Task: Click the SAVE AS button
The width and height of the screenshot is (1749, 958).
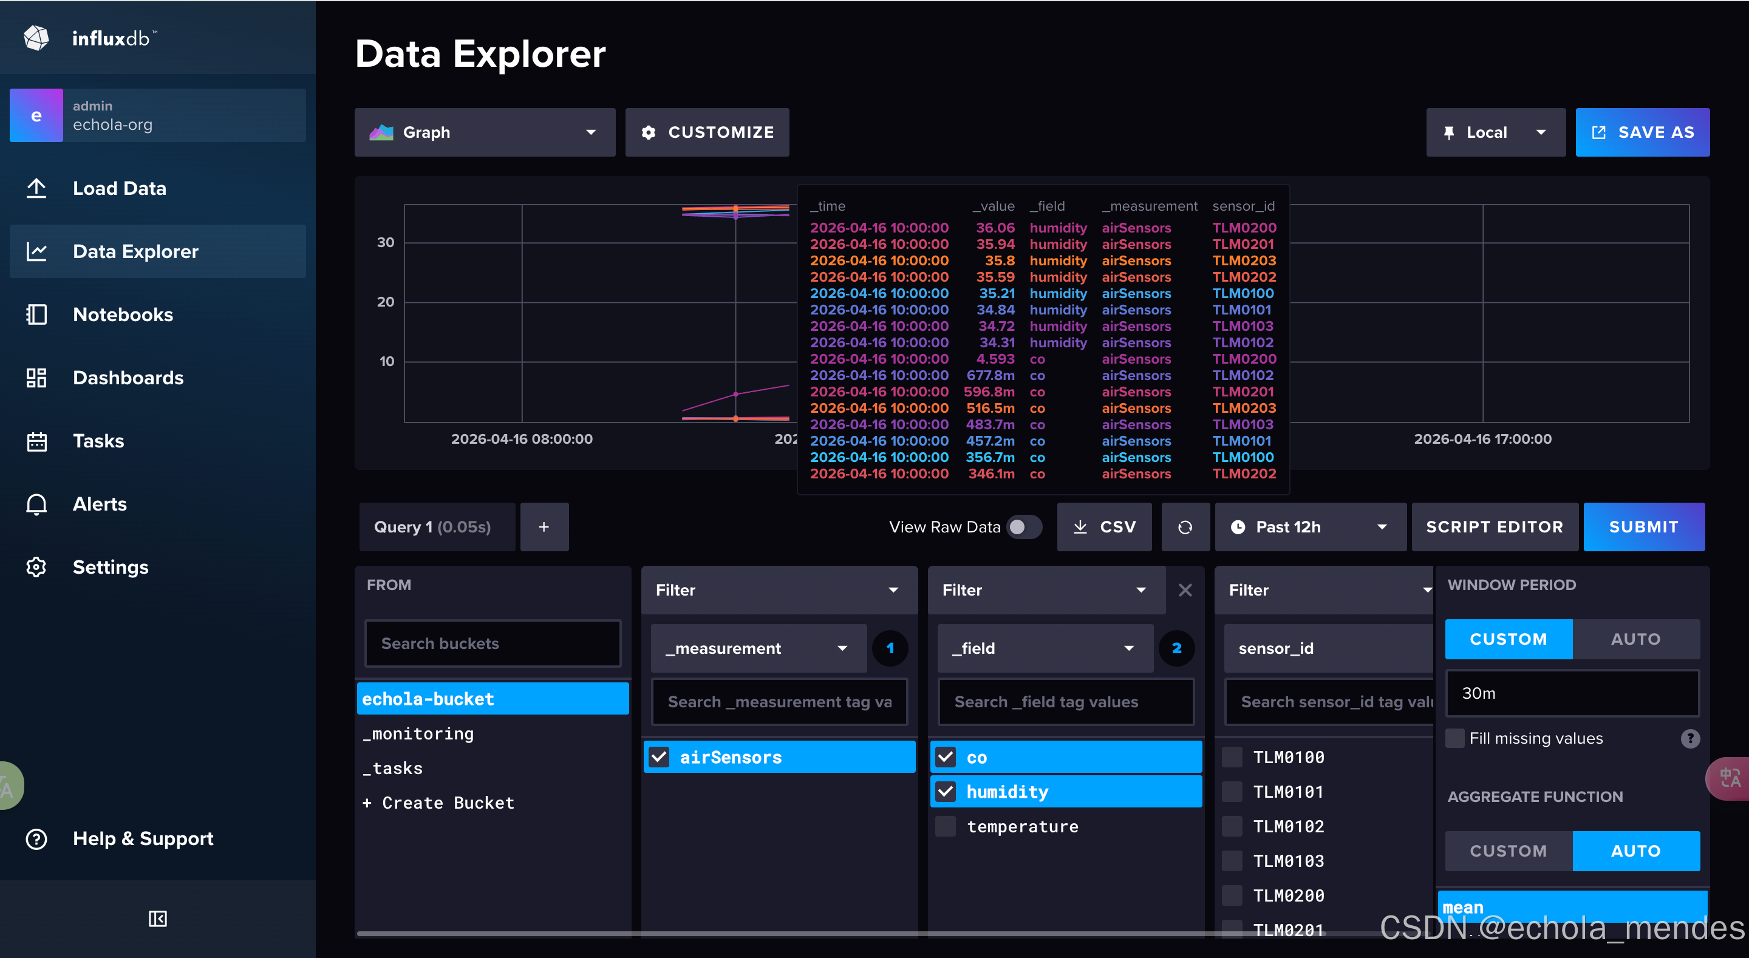Action: point(1642,132)
